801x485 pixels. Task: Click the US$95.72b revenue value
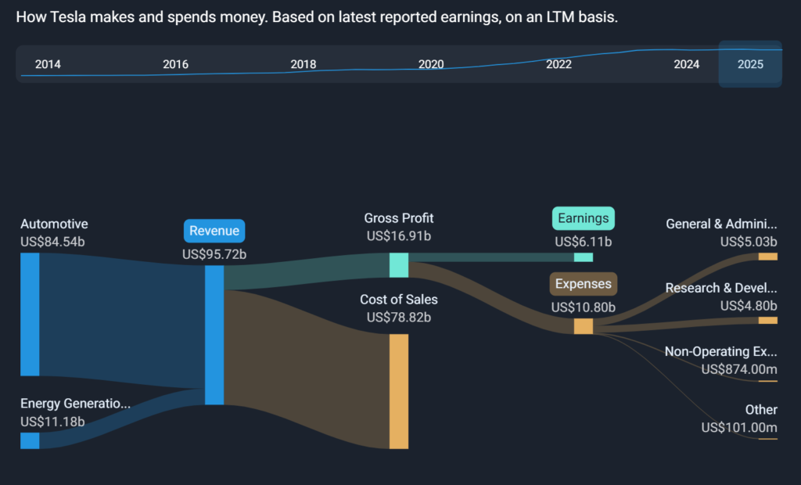(x=214, y=254)
